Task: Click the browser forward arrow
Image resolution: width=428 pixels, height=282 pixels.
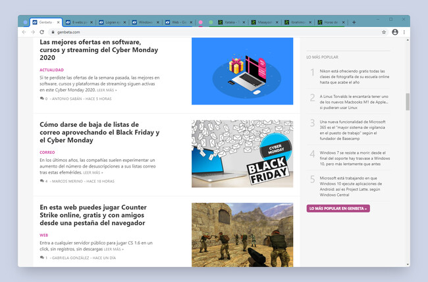Action: click(x=33, y=32)
